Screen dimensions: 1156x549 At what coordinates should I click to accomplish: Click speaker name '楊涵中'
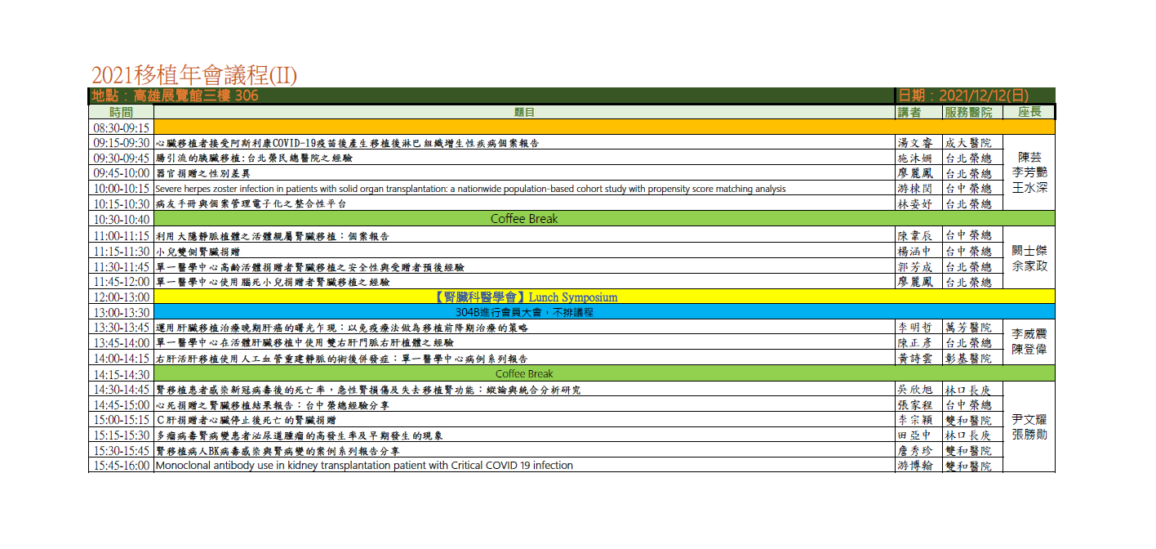[914, 252]
